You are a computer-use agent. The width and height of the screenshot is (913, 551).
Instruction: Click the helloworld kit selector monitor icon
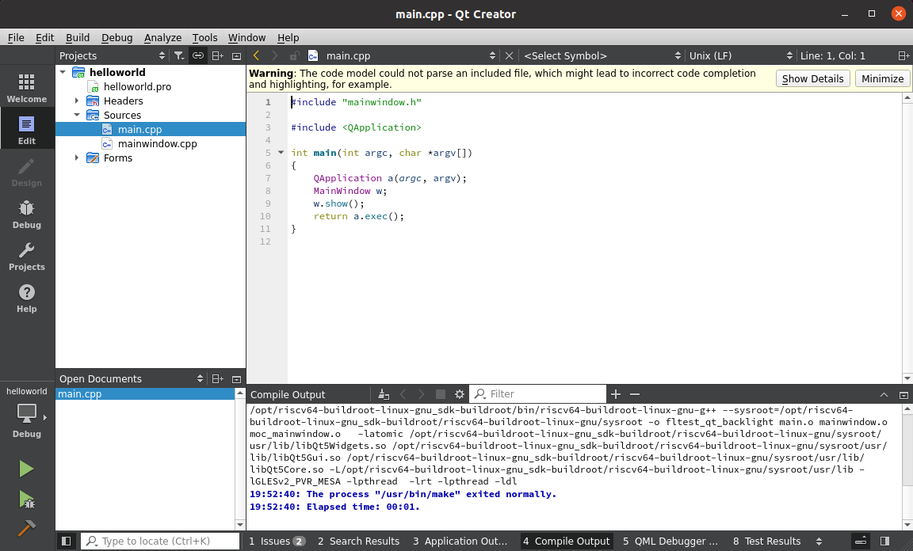[27, 415]
